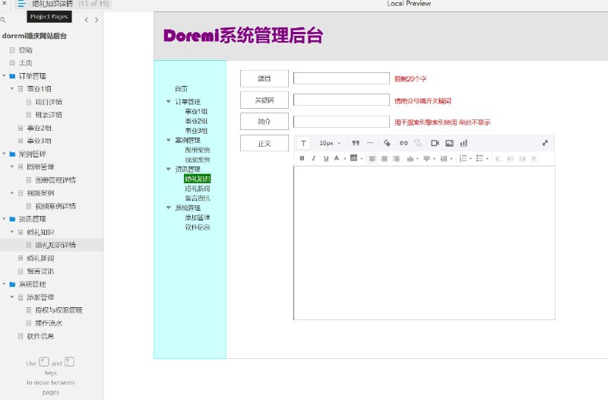The image size is (608, 400).
Task: Insert a video with the camera icon
Action: pos(435,143)
